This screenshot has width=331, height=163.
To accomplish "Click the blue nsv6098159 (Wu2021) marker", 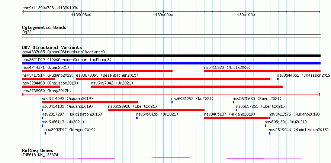I will click(x=137, y=118).
